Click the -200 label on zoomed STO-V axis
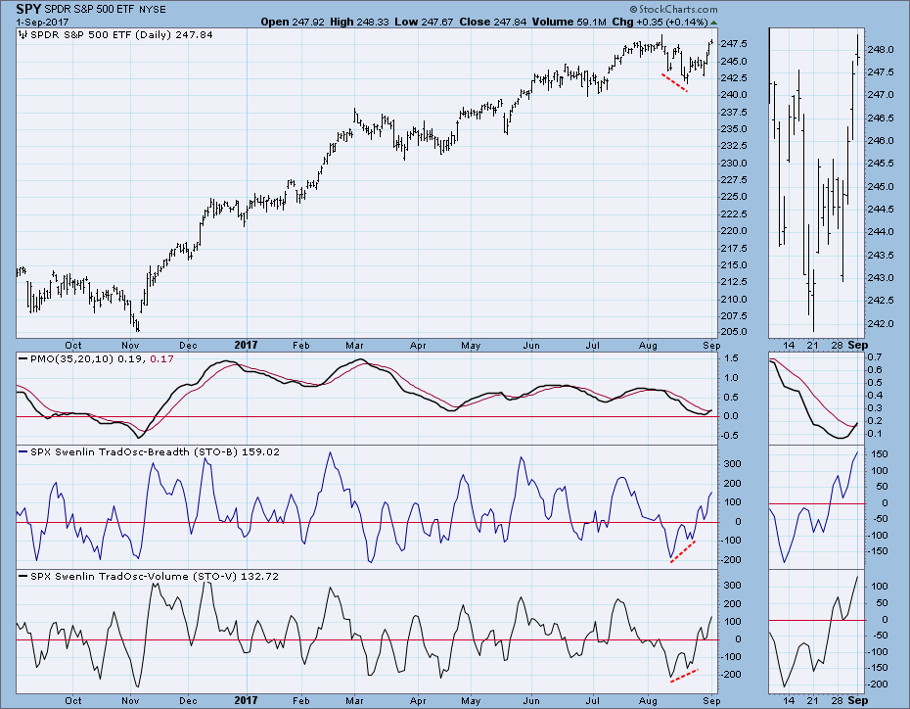The height and width of the screenshot is (709, 910). tap(879, 685)
